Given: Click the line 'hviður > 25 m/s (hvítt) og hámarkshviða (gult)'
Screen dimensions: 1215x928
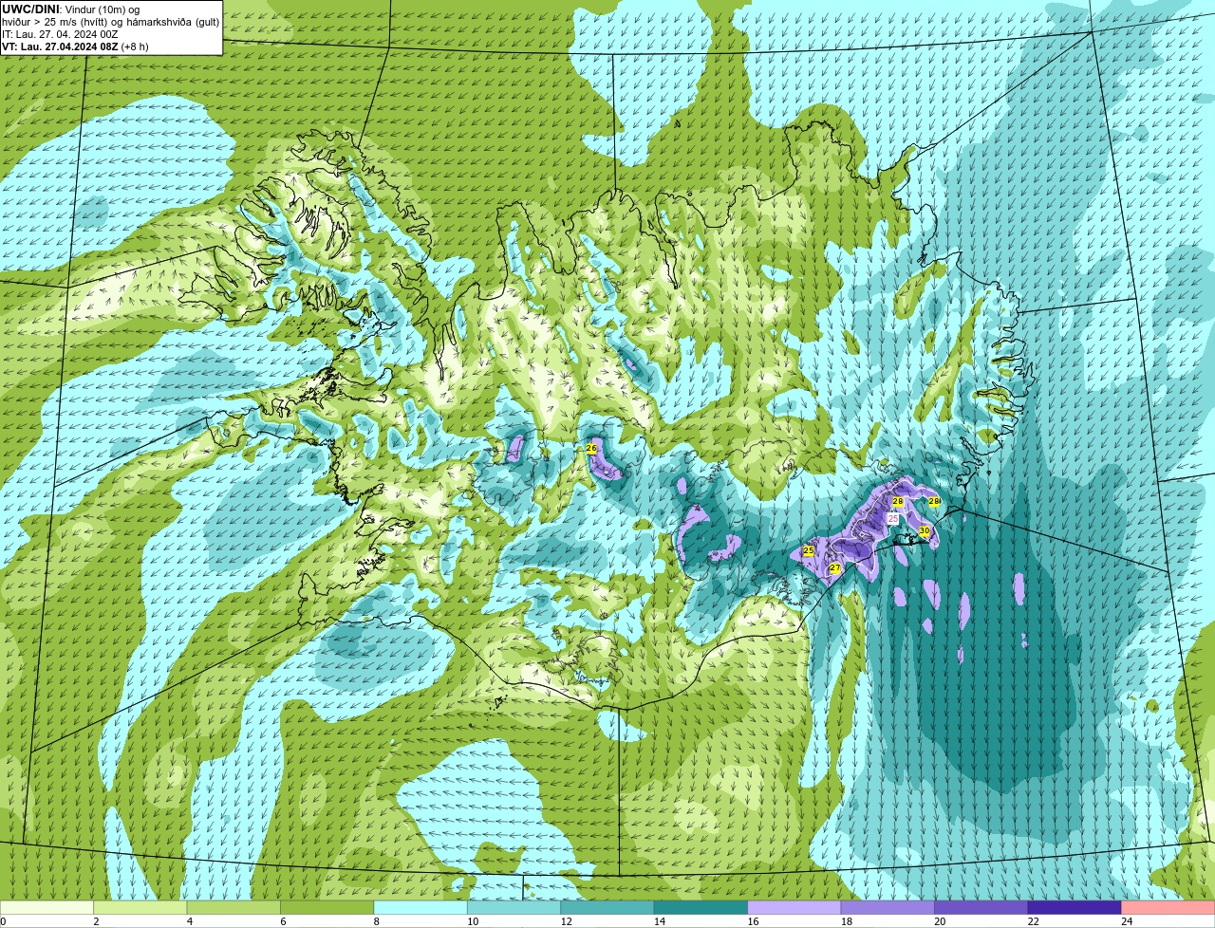Looking at the screenshot, I should coord(110,22).
